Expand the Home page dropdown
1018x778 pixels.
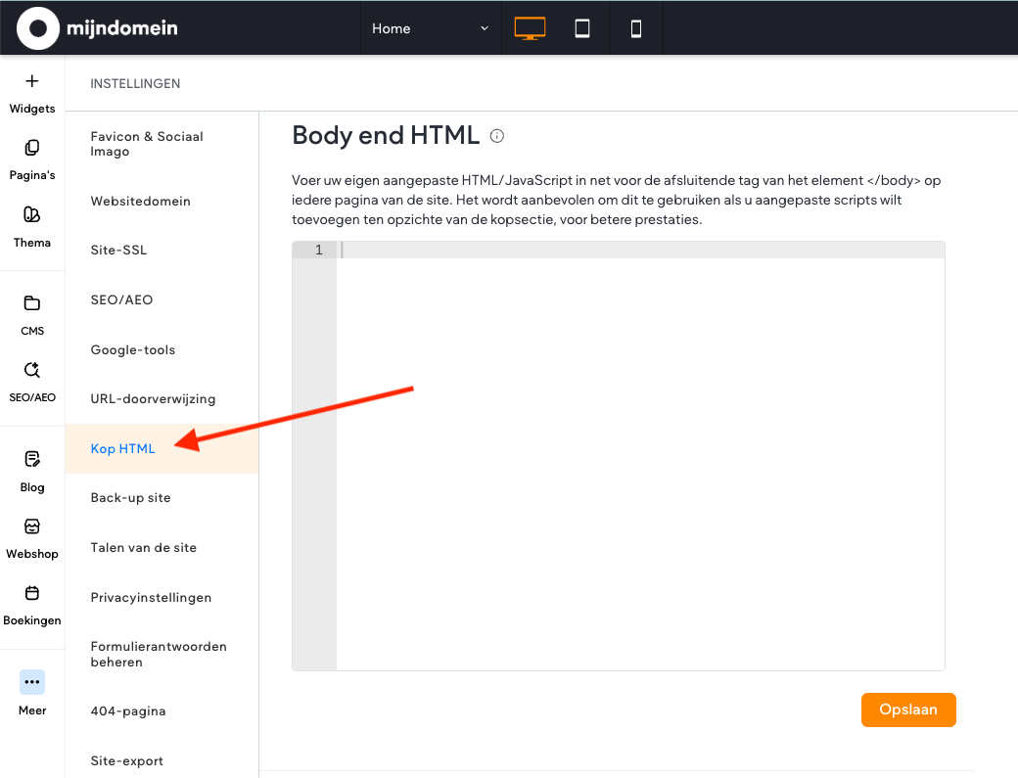(x=430, y=28)
